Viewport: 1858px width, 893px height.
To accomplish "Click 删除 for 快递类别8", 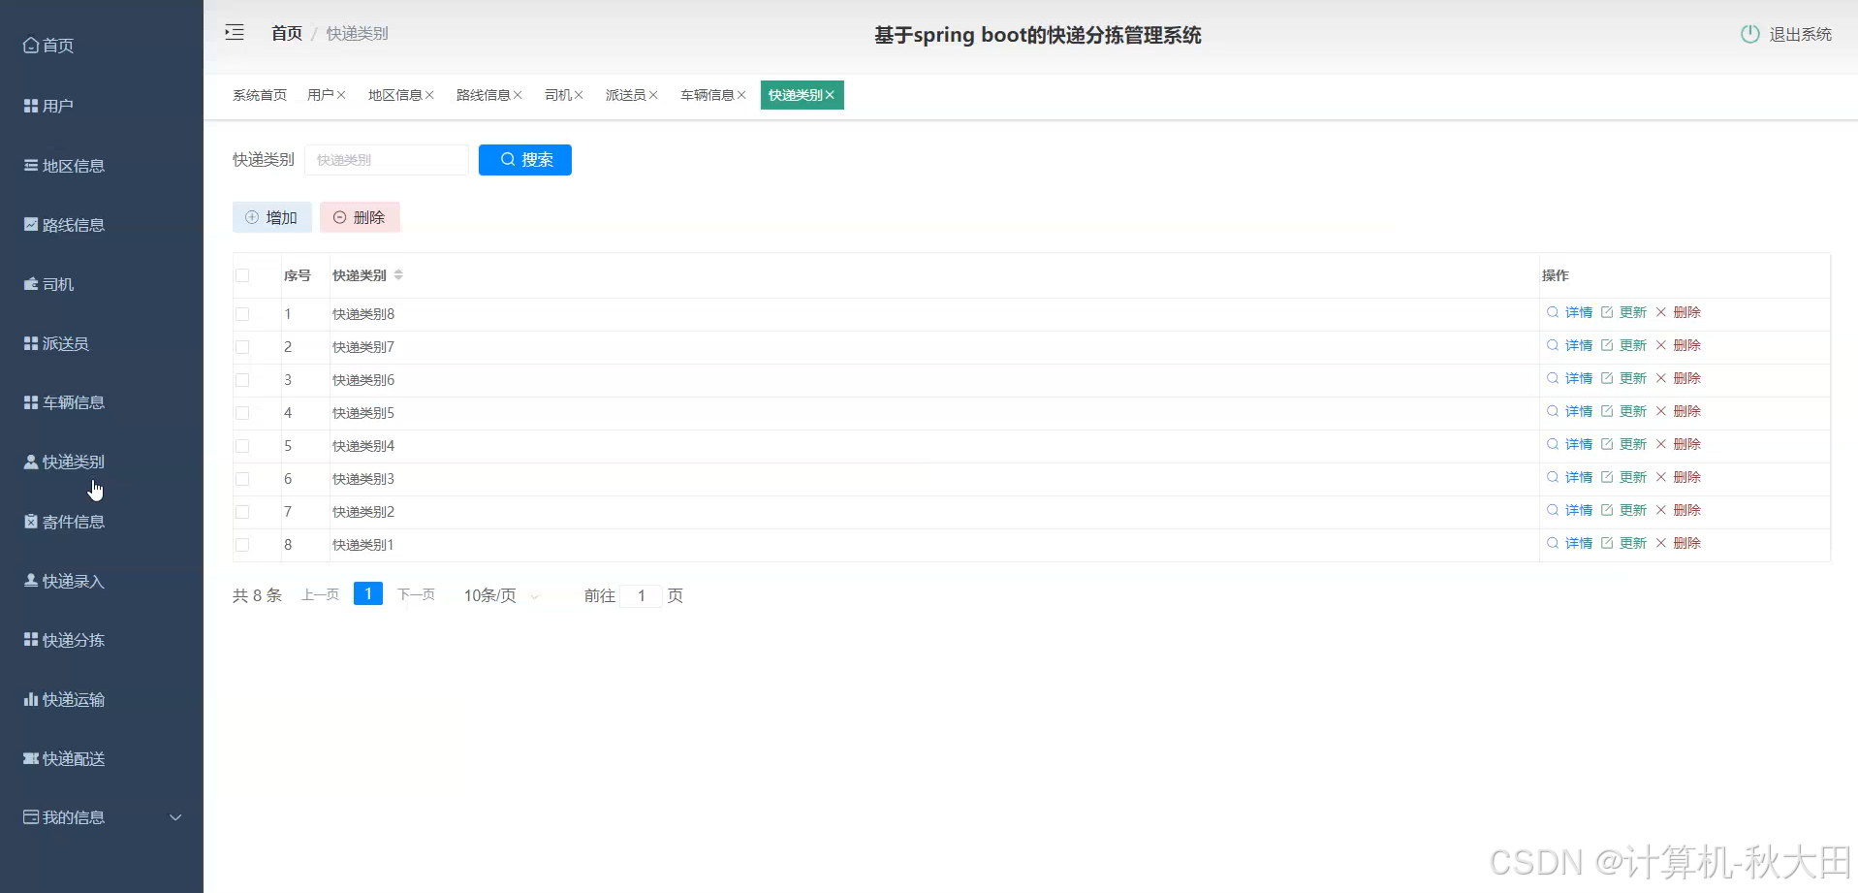I will click(x=1678, y=312).
